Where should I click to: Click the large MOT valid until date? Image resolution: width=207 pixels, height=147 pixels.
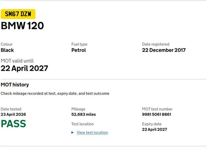(24, 68)
